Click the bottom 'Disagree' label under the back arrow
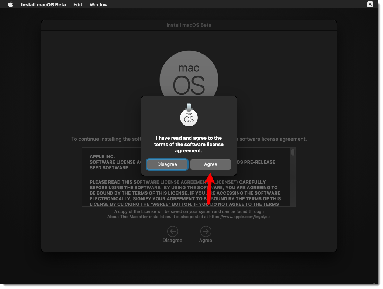The width and height of the screenshot is (383, 289). pyautogui.click(x=172, y=240)
